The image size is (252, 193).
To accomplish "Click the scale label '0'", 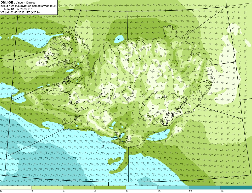I will click(x=1, y=191).
